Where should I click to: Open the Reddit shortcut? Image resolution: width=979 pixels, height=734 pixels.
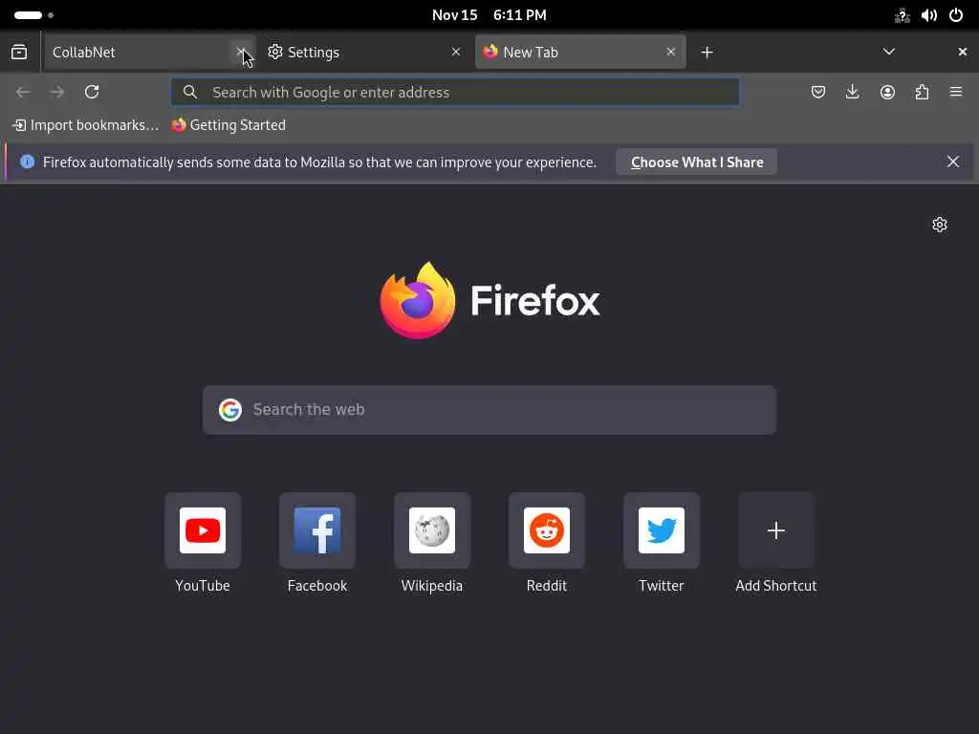click(547, 543)
